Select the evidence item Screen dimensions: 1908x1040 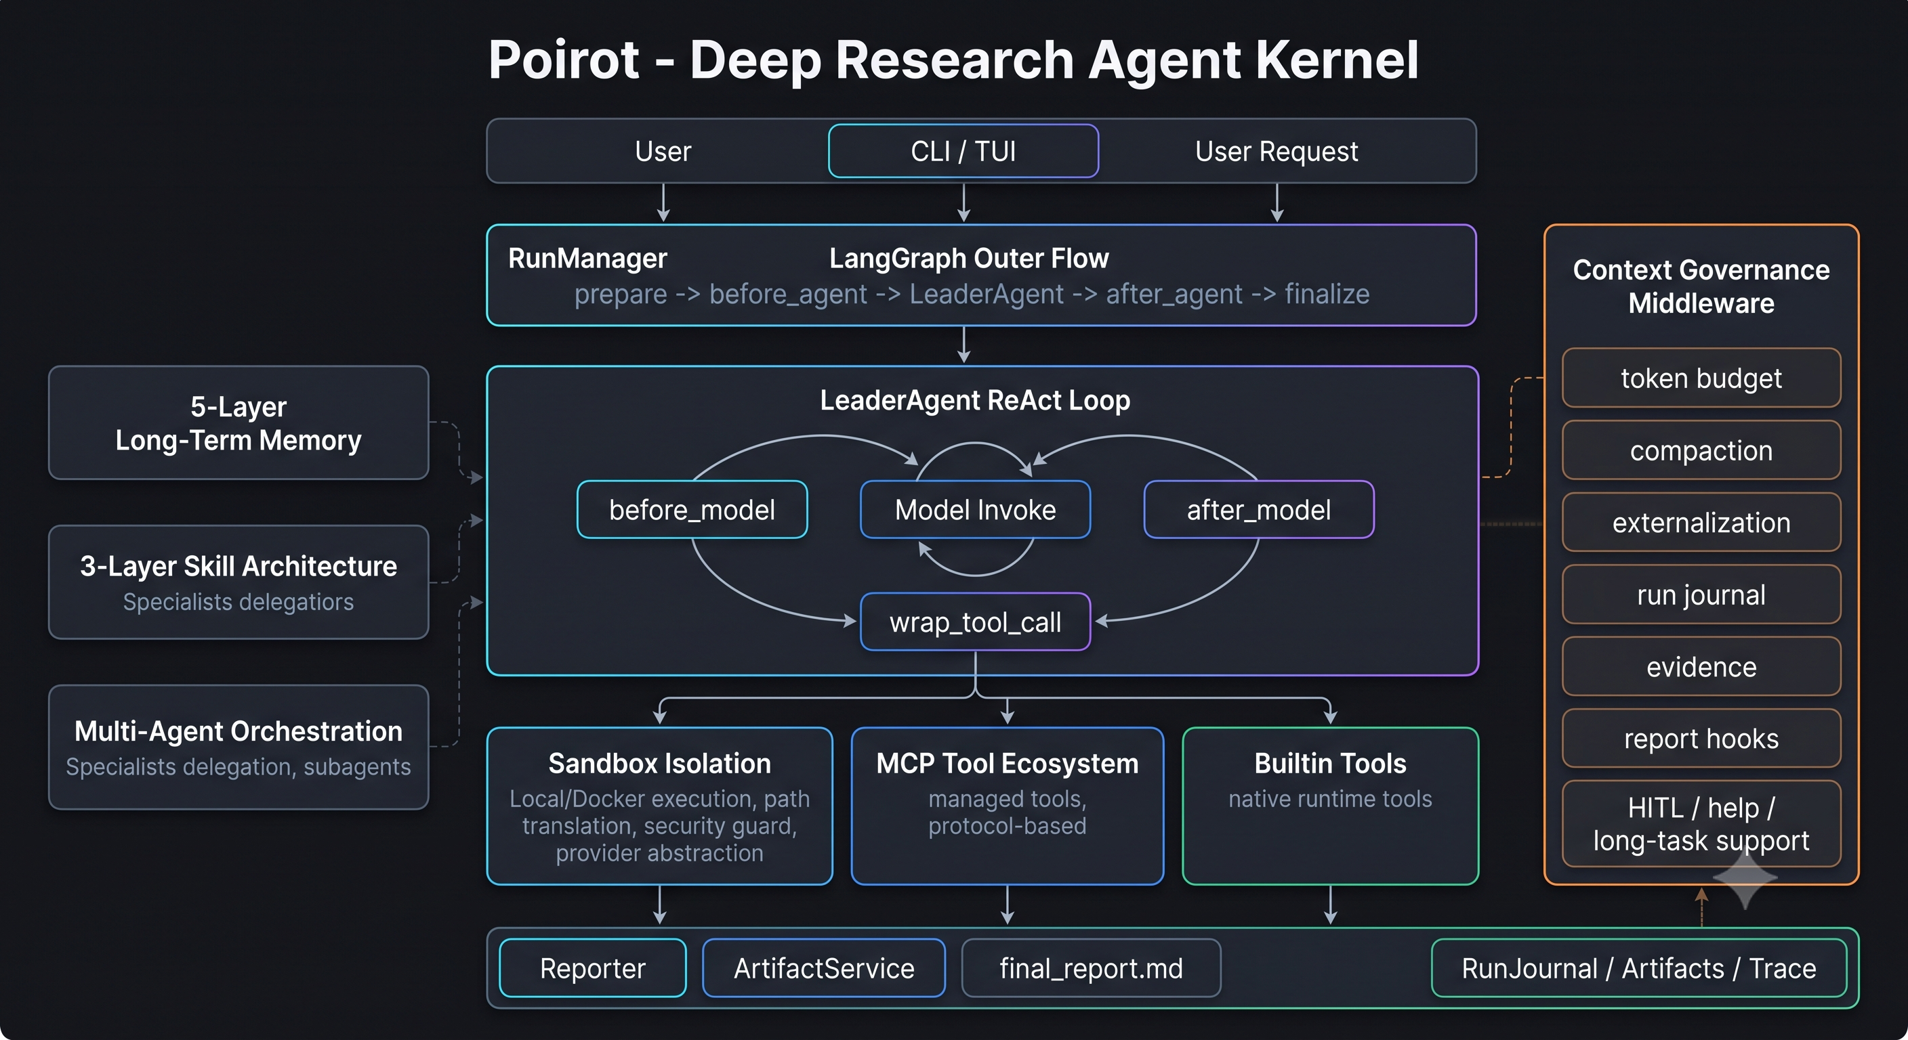tap(1701, 667)
